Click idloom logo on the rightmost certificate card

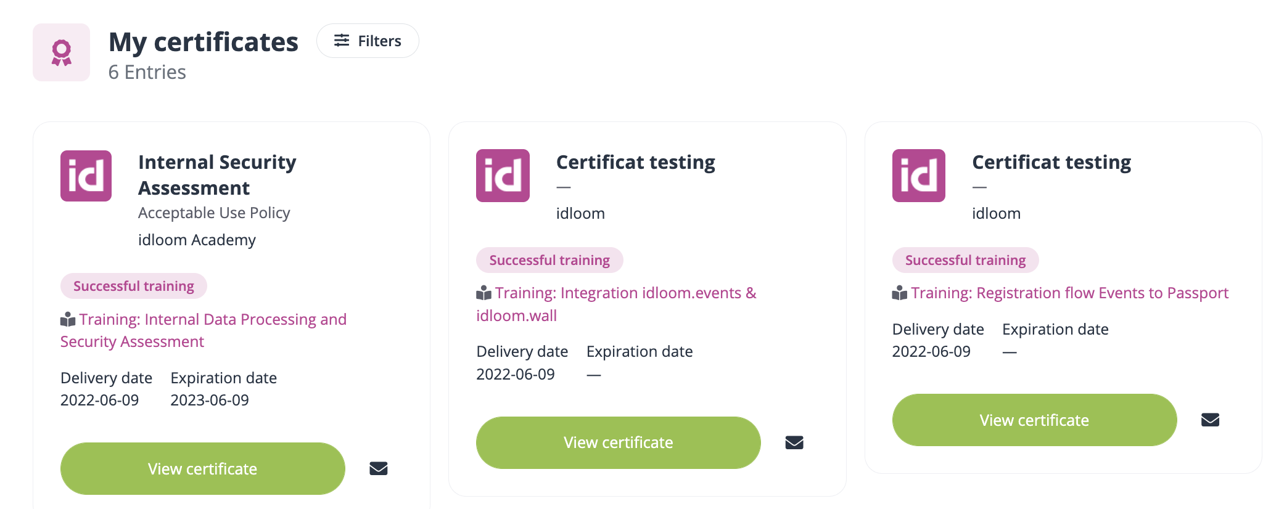(x=918, y=176)
